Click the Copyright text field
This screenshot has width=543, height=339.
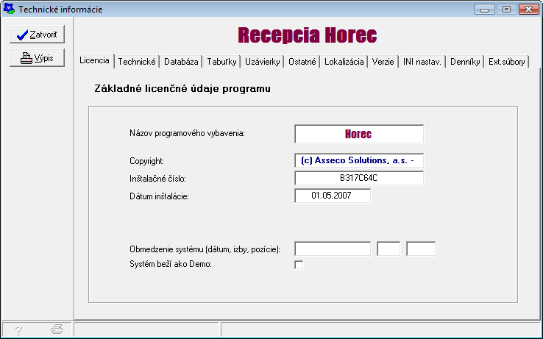[x=358, y=160]
